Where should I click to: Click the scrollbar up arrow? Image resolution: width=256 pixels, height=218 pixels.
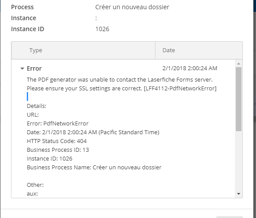click(x=239, y=64)
